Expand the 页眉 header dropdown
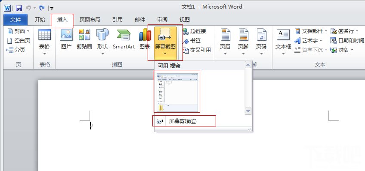The image size is (365, 171). [225, 42]
